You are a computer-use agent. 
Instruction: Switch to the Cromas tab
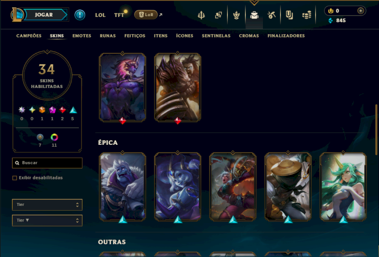point(249,36)
